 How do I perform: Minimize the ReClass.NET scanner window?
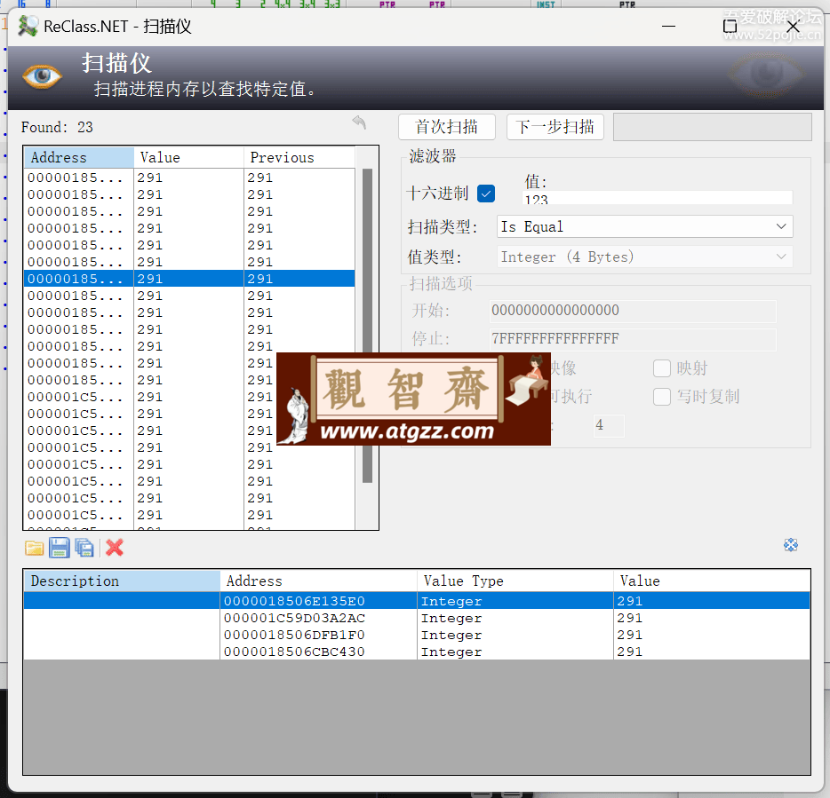pos(668,26)
